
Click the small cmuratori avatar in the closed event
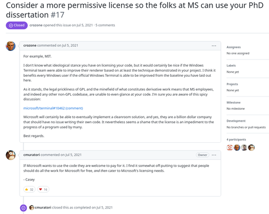[32, 207]
